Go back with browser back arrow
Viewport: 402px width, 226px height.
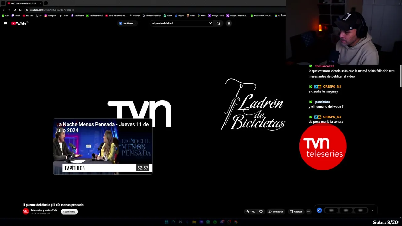(3, 10)
